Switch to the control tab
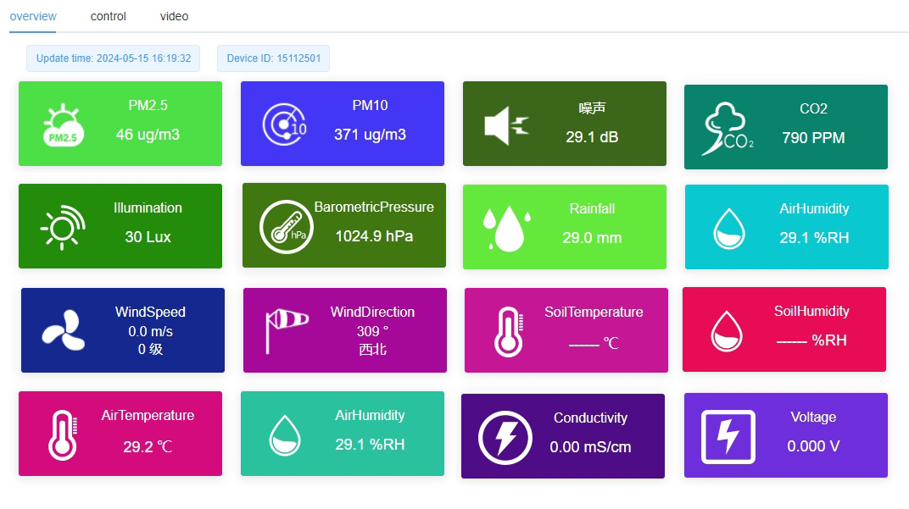Viewport: 909px width, 509px height. tap(108, 15)
